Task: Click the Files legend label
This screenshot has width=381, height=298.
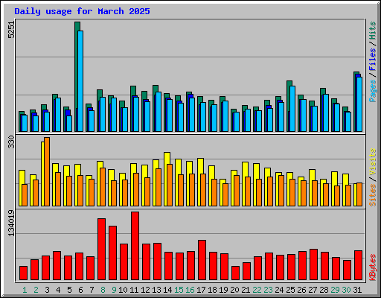Action: coord(373,59)
